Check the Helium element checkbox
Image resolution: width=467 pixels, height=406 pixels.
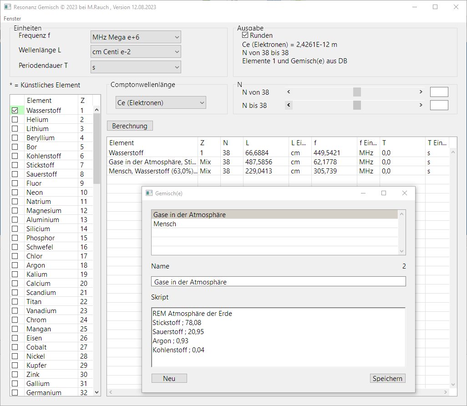[15, 119]
